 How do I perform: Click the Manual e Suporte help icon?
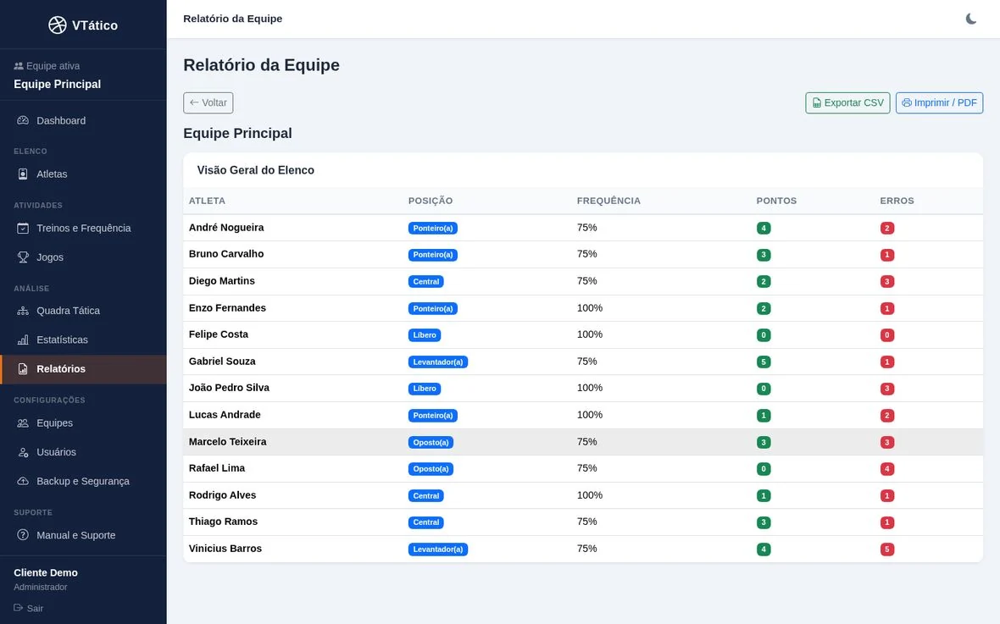click(x=23, y=535)
